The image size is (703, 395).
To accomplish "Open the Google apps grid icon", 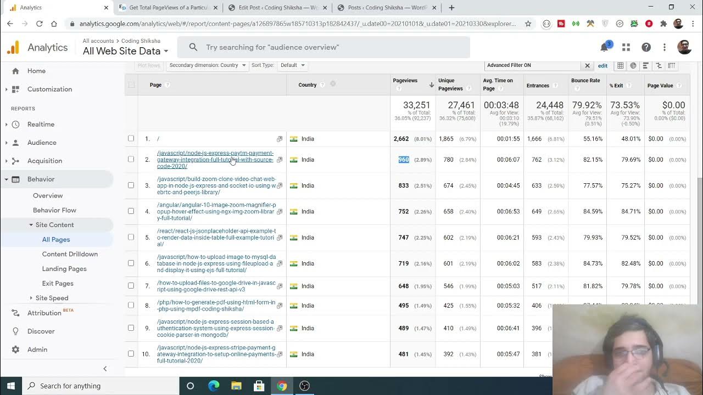I will point(626,48).
